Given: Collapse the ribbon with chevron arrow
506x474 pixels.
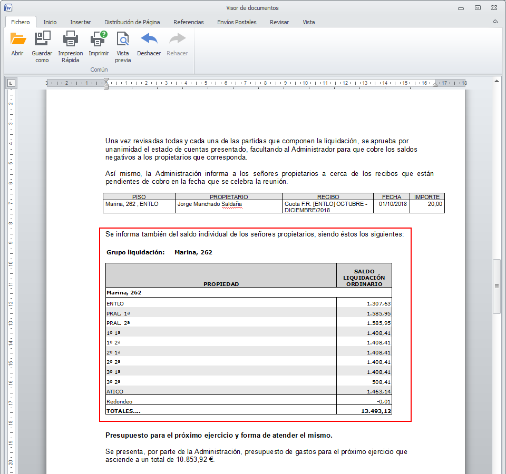Looking at the screenshot, I should [x=495, y=22].
